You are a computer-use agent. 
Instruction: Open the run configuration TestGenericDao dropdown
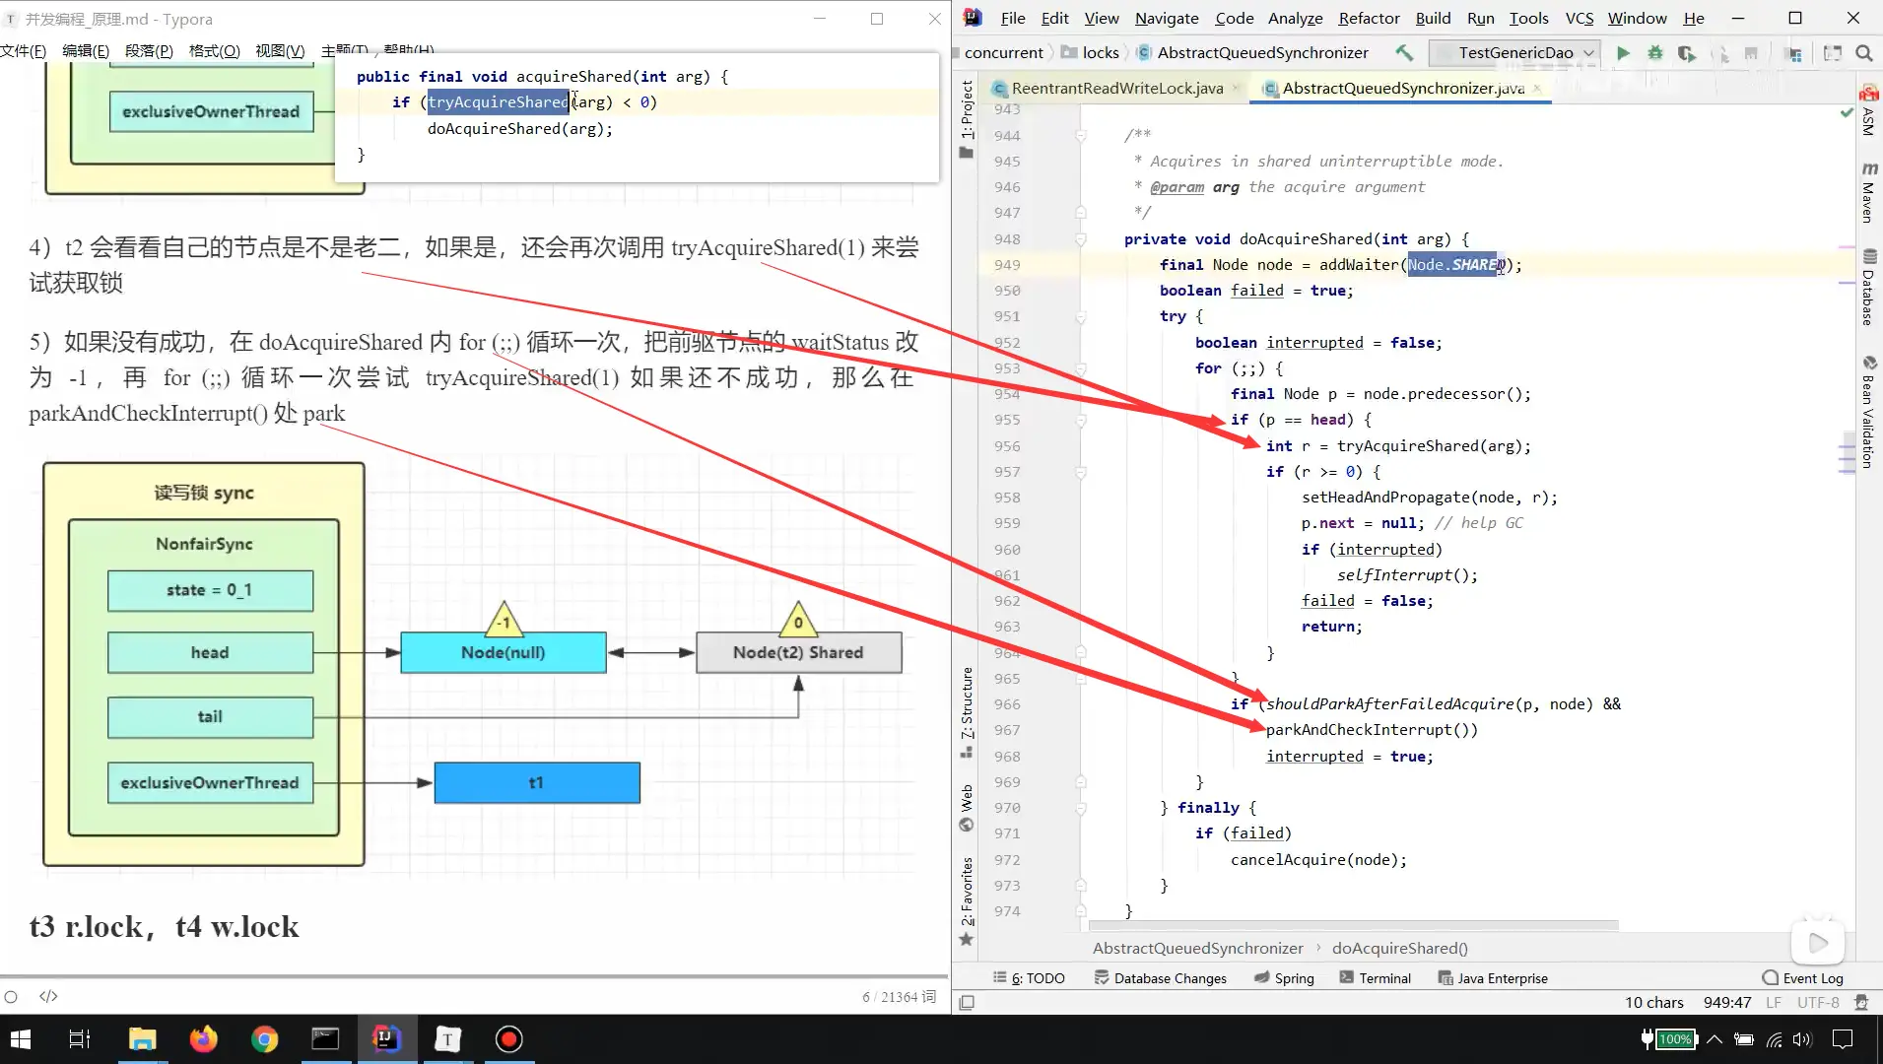point(1516,52)
